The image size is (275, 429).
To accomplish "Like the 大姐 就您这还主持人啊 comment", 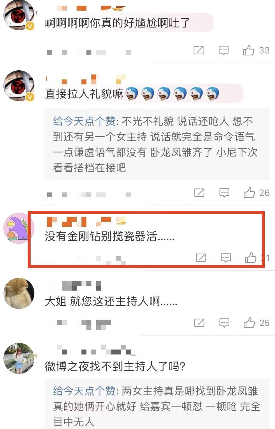I will tap(249, 323).
